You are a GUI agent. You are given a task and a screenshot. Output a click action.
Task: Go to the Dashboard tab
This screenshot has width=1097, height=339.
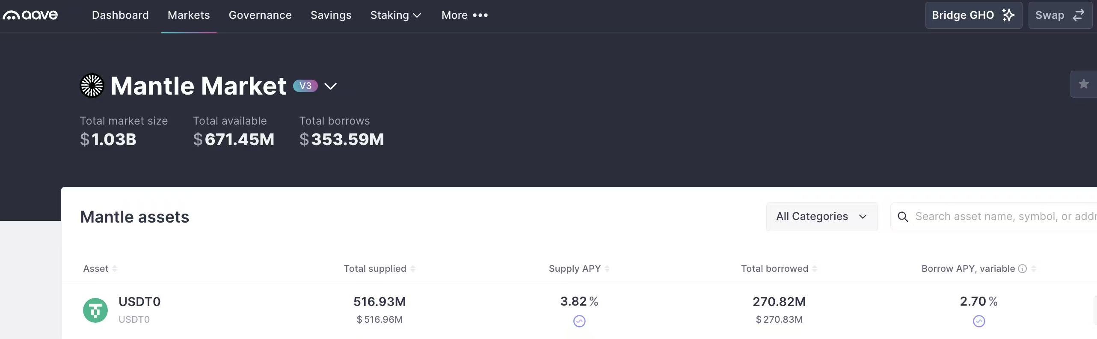[x=120, y=15]
